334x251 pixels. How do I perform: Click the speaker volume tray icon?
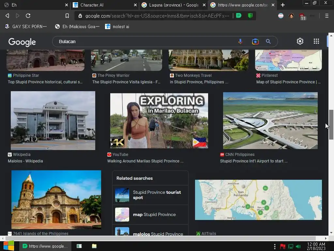coord(298,246)
